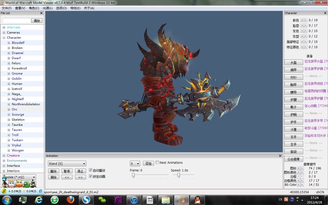Image resolution: width=328 pixels, height=205 pixels.
Task: Click the 右手 right hand button
Action: tap(294, 137)
